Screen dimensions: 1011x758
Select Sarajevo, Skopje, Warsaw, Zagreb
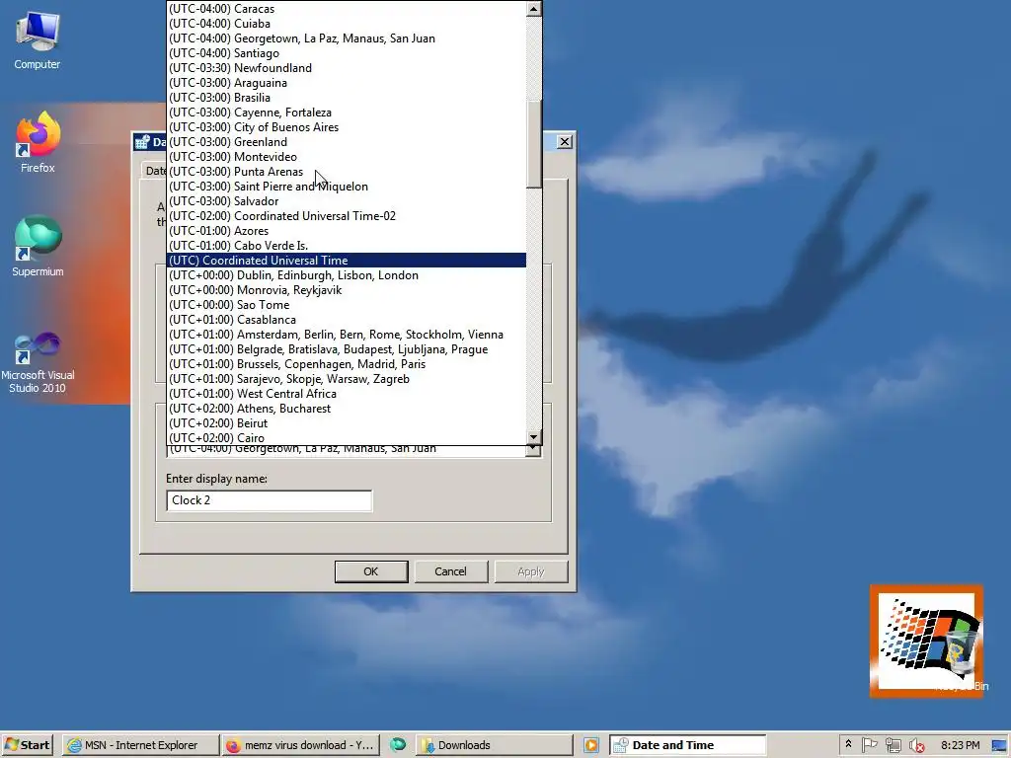(347, 380)
